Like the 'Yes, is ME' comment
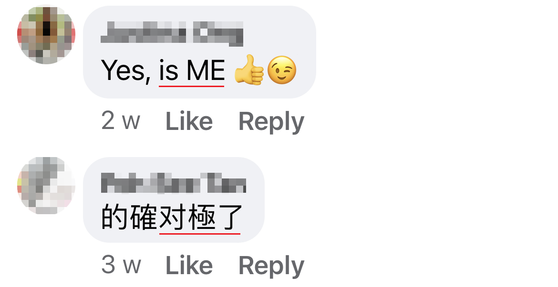 point(189,121)
